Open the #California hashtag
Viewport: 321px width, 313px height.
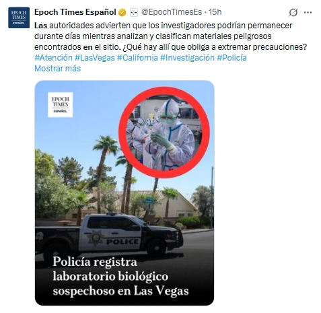tap(137, 58)
